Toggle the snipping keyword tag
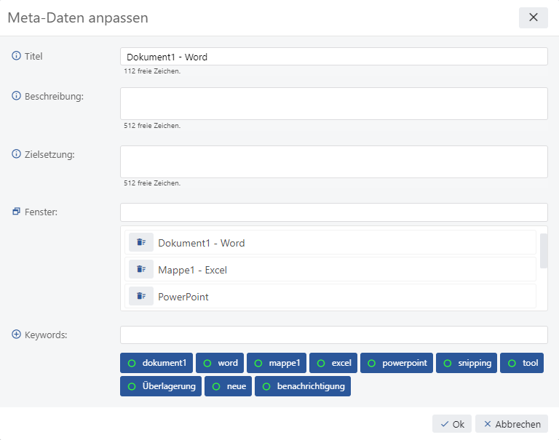This screenshot has height=440, width=559. coord(467,363)
